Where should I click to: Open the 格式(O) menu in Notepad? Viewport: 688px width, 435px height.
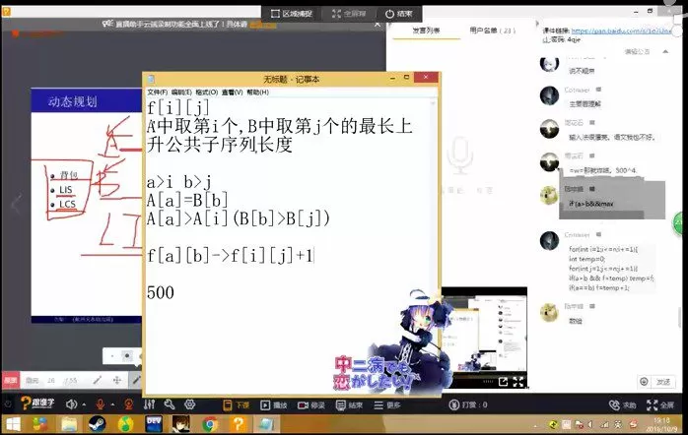(207, 93)
